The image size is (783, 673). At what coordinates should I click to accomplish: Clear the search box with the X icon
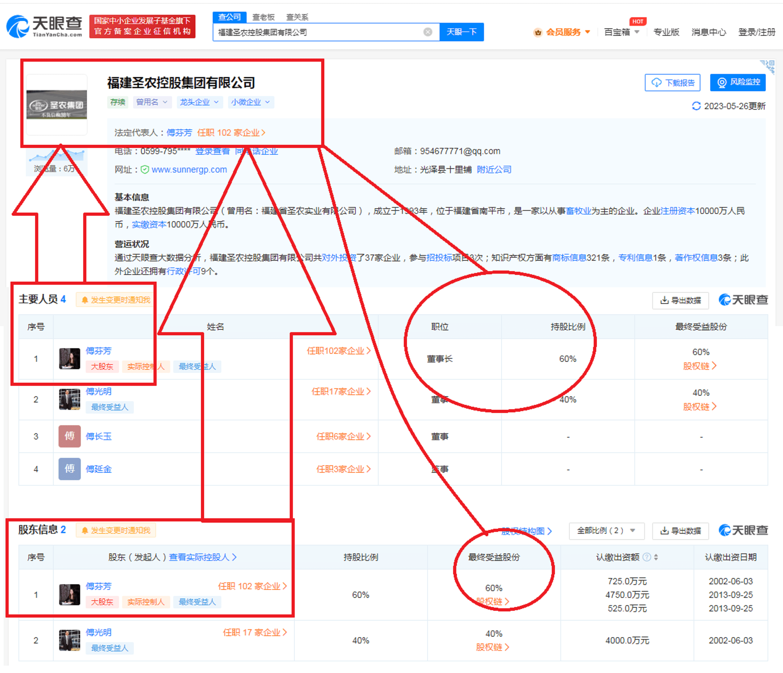[x=427, y=32]
